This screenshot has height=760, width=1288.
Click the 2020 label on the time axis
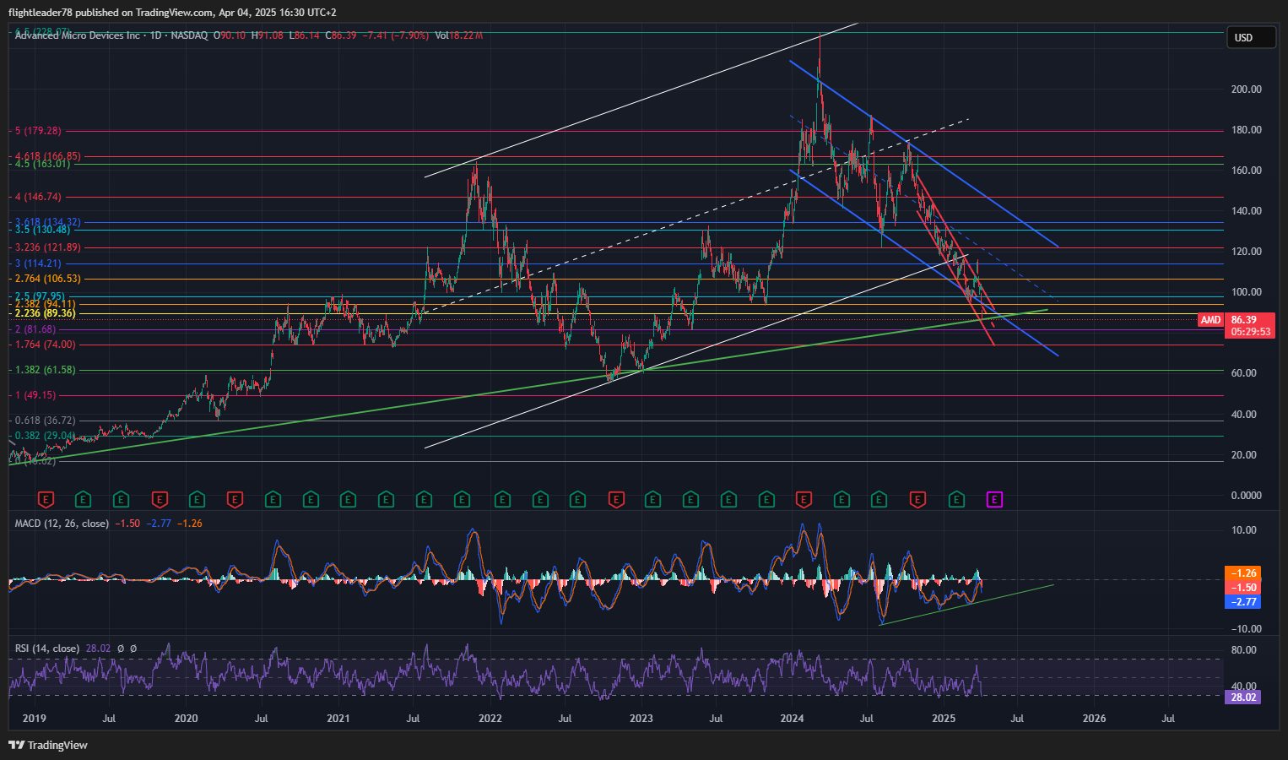(x=186, y=719)
